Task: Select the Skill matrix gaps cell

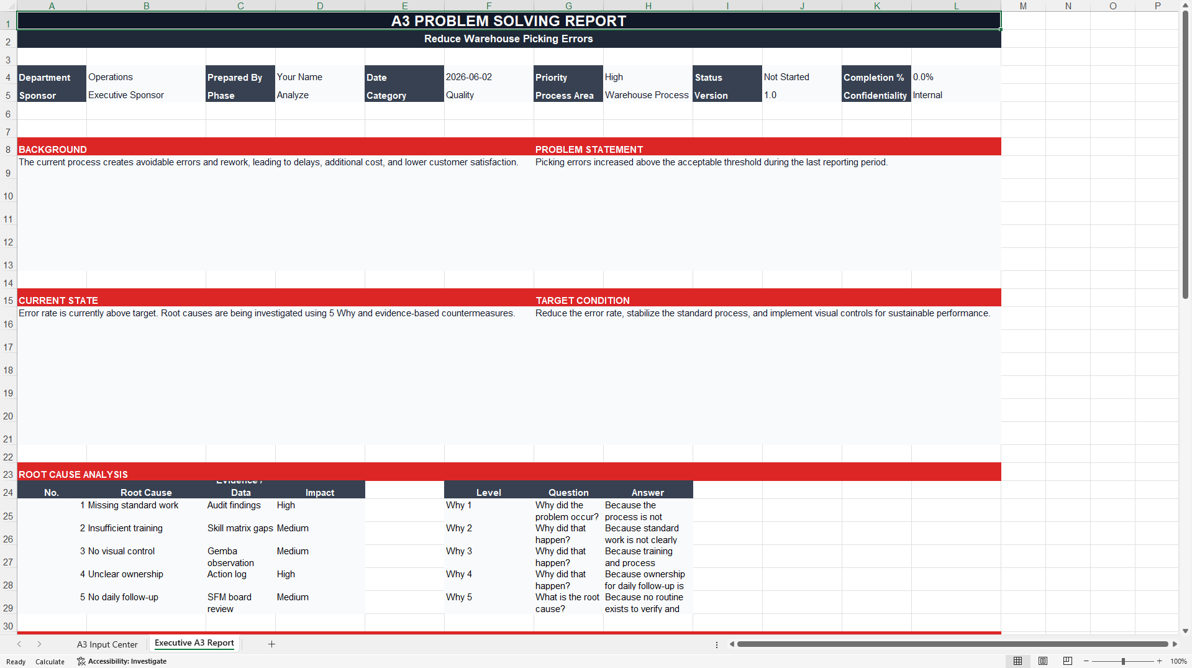Action: pyautogui.click(x=240, y=533)
